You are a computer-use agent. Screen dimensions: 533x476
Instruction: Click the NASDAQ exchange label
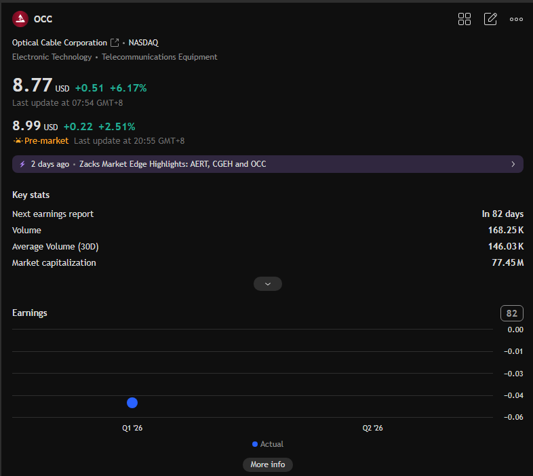[144, 43]
